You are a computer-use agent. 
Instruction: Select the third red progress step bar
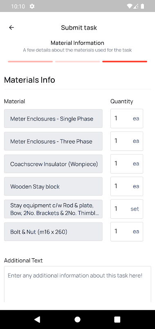pyautogui.click(x=125, y=61)
